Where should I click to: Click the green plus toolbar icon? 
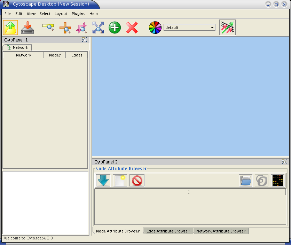(115, 28)
